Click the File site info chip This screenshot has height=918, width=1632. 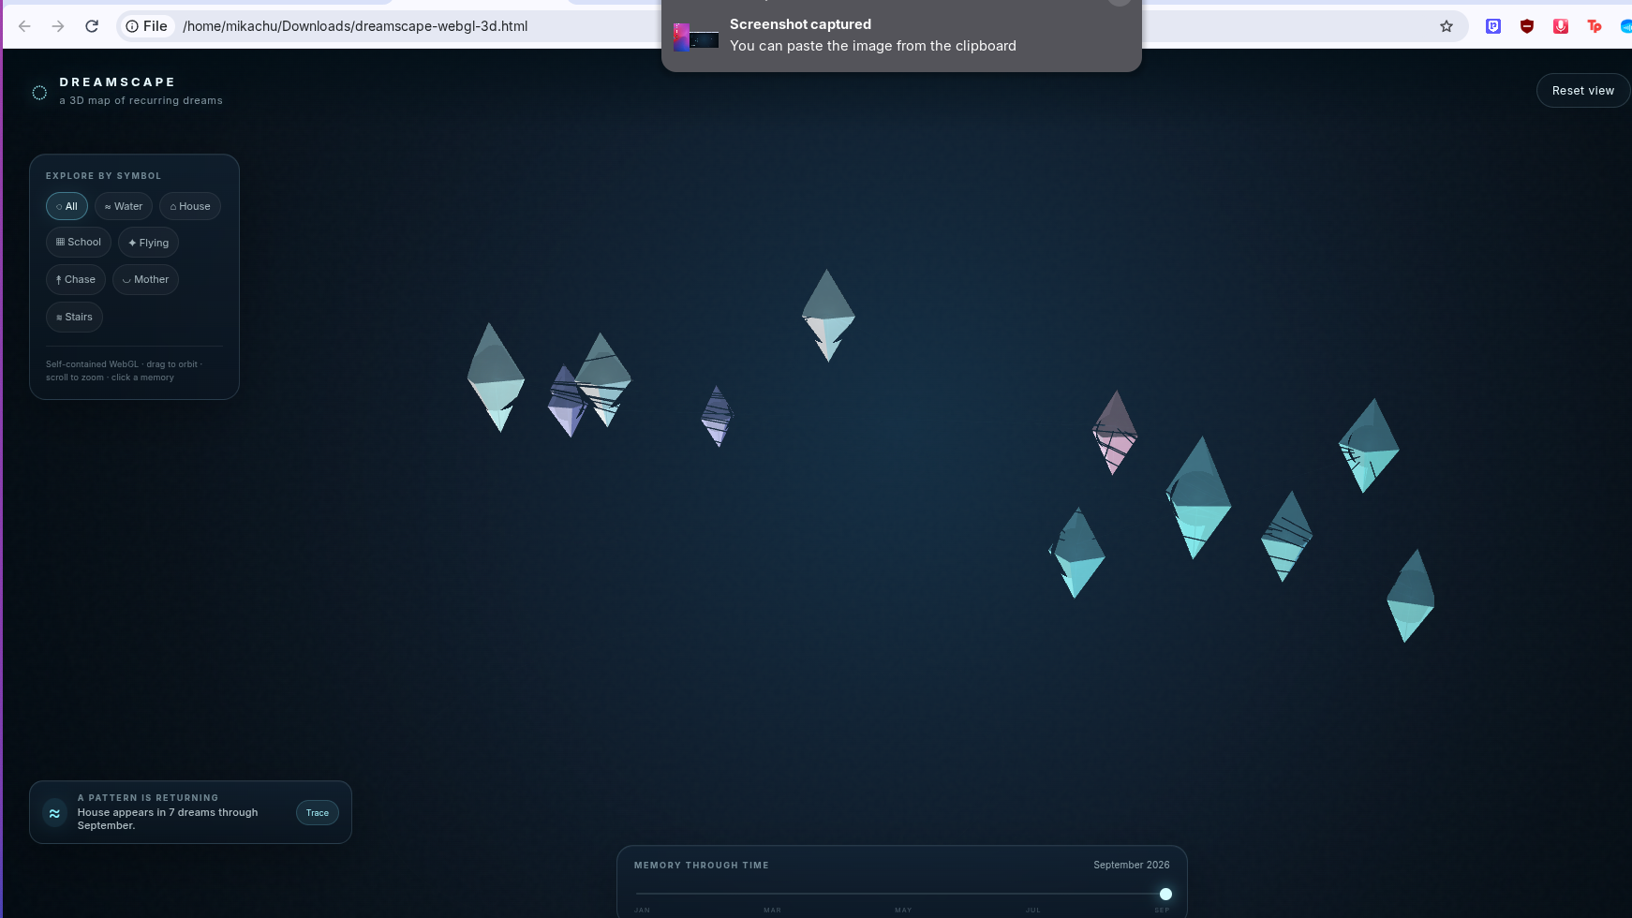(147, 26)
